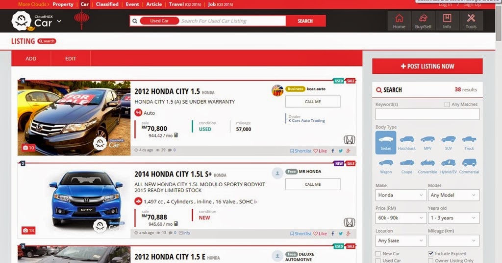Viewport: 502px width, 263px height.
Task: Enable the New Car checkbox
Action: (378, 254)
